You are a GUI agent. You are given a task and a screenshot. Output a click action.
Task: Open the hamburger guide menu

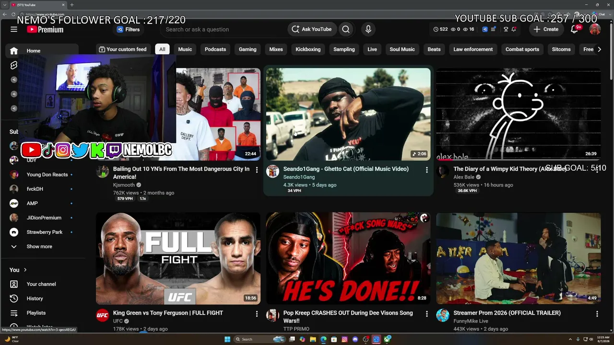click(x=14, y=29)
